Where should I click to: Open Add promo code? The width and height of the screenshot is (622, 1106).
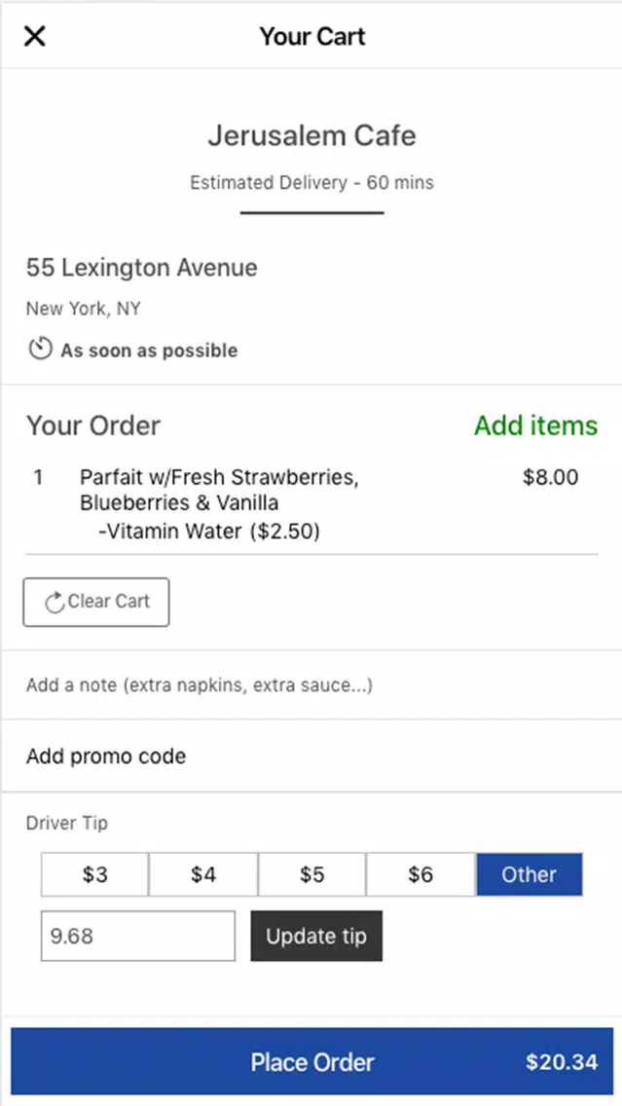[x=311, y=756]
